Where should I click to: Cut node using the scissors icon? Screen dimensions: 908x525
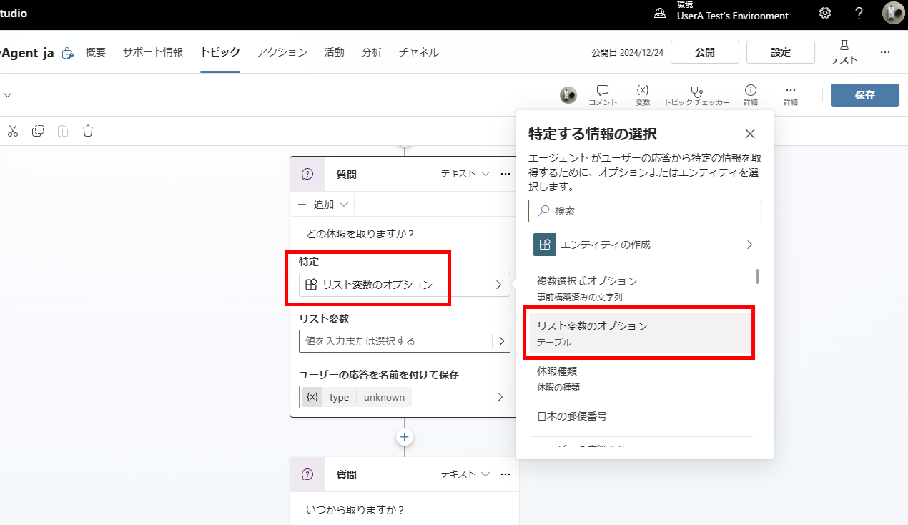[x=13, y=131]
